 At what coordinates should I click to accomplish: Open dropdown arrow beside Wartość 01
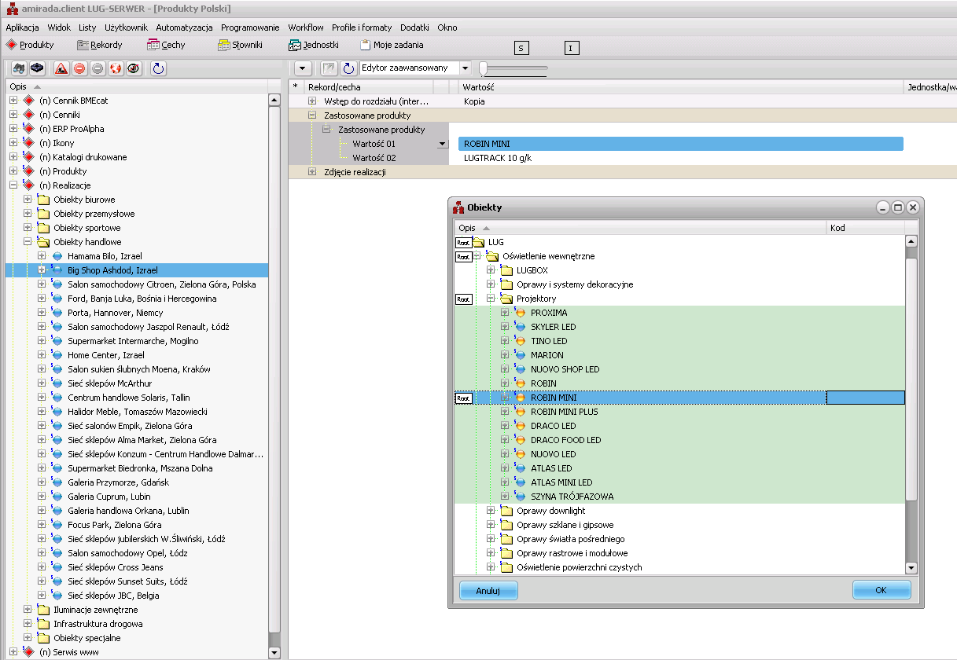pyautogui.click(x=442, y=144)
